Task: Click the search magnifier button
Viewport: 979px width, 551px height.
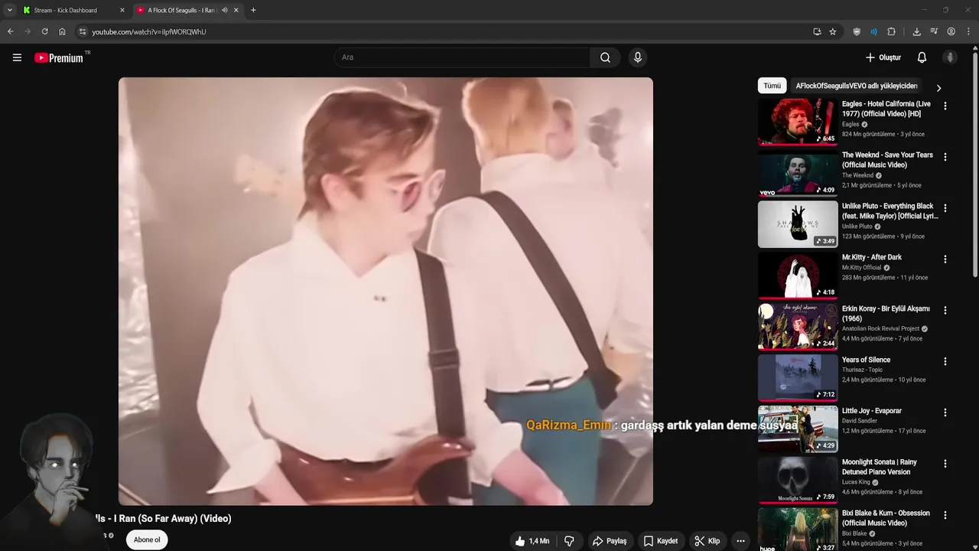Action: coord(605,57)
